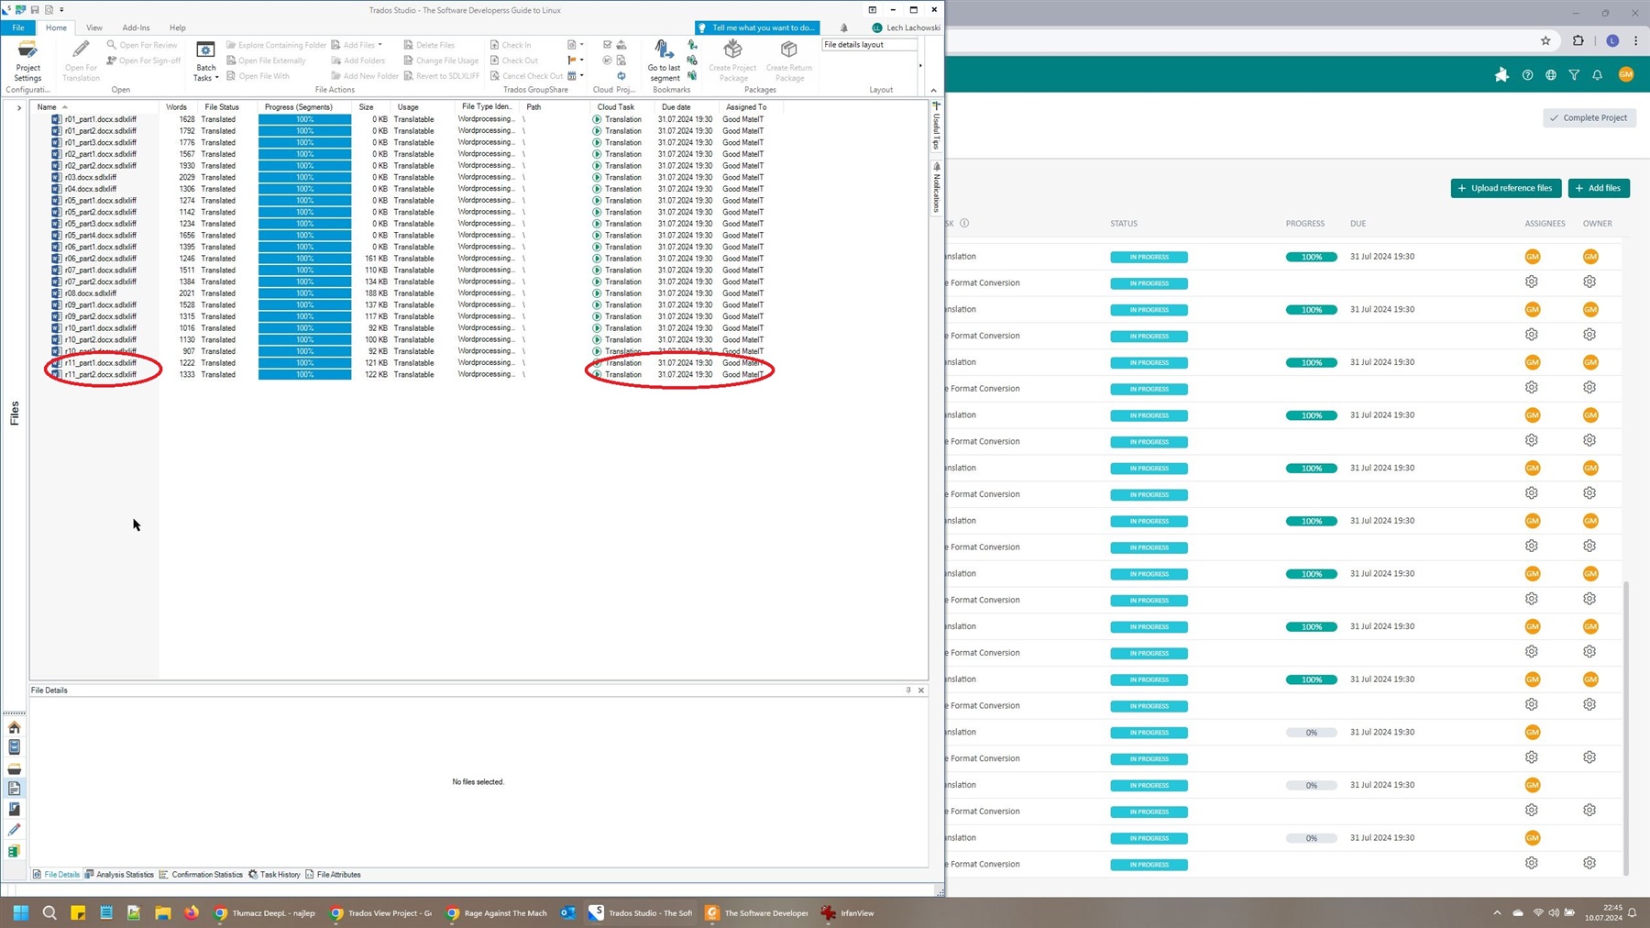Toggle the Useful Tips side panel

[935, 128]
